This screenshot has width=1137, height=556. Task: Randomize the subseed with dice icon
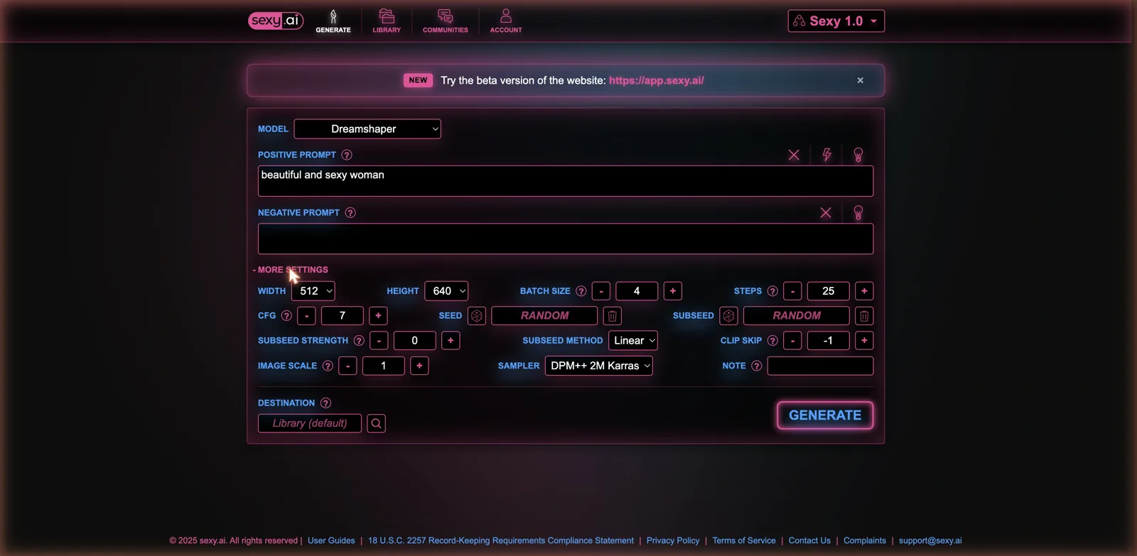click(x=728, y=315)
